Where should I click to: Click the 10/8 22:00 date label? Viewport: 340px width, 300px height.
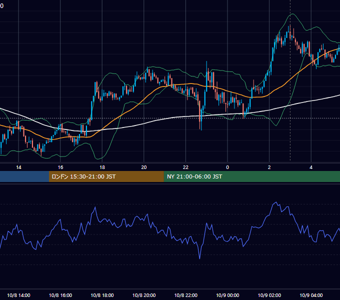(186, 295)
